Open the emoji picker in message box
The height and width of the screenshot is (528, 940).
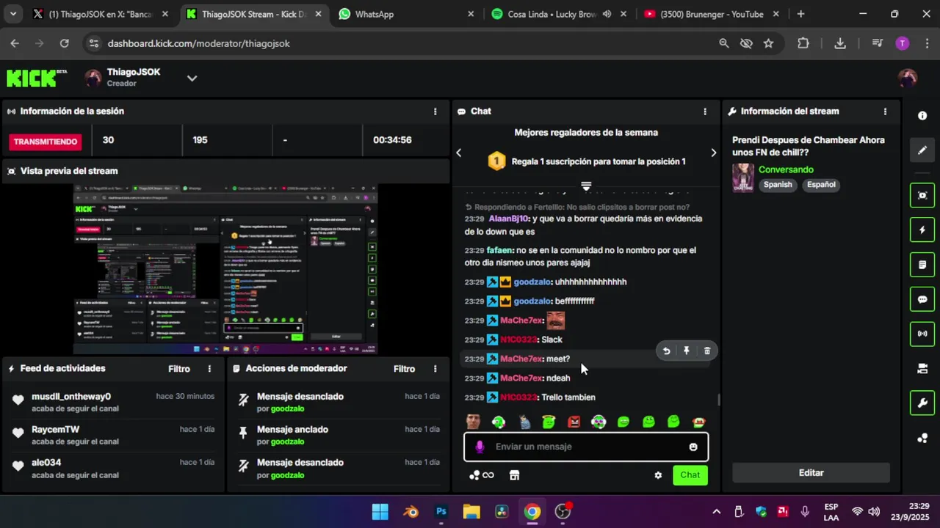point(693,447)
